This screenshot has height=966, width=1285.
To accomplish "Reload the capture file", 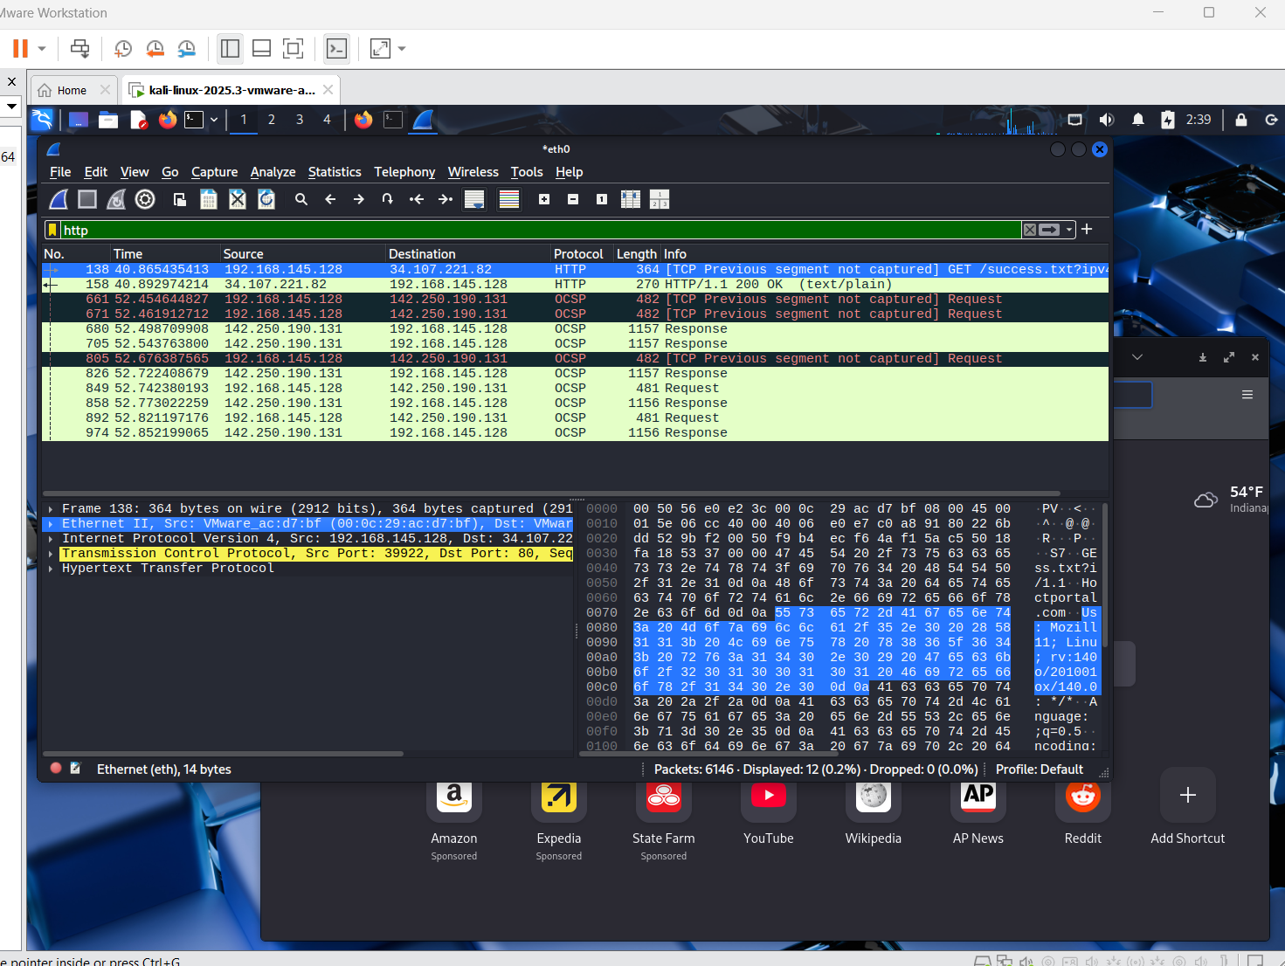I will (266, 200).
